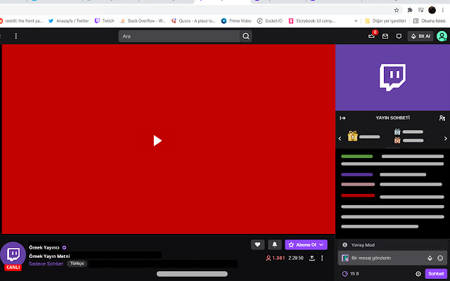Viewport: 450px width, 281px height.
Task: Open the stream more options dots
Action: point(322,258)
